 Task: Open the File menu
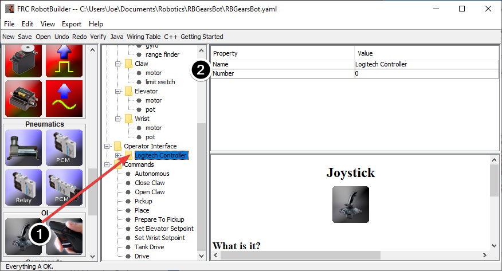[9, 24]
